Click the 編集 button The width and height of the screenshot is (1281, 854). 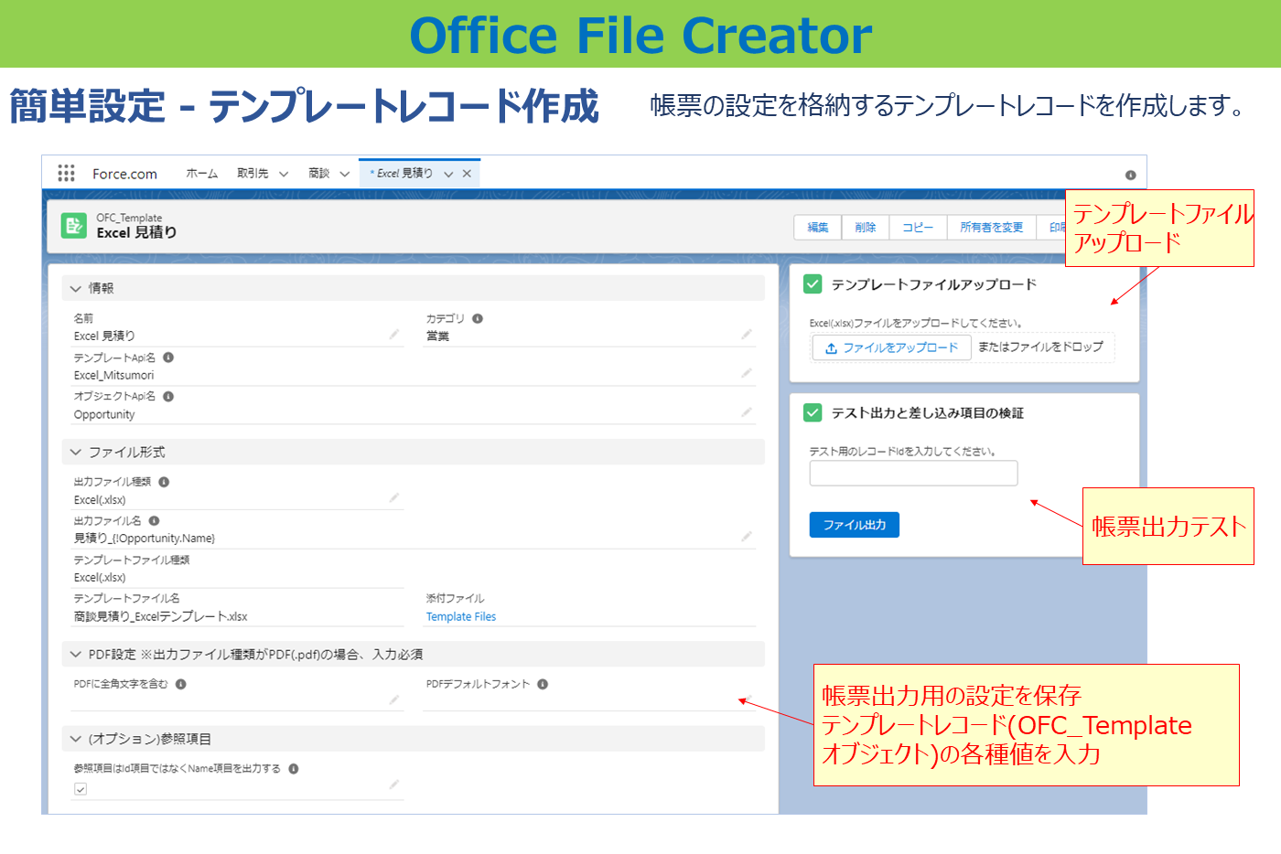(818, 228)
